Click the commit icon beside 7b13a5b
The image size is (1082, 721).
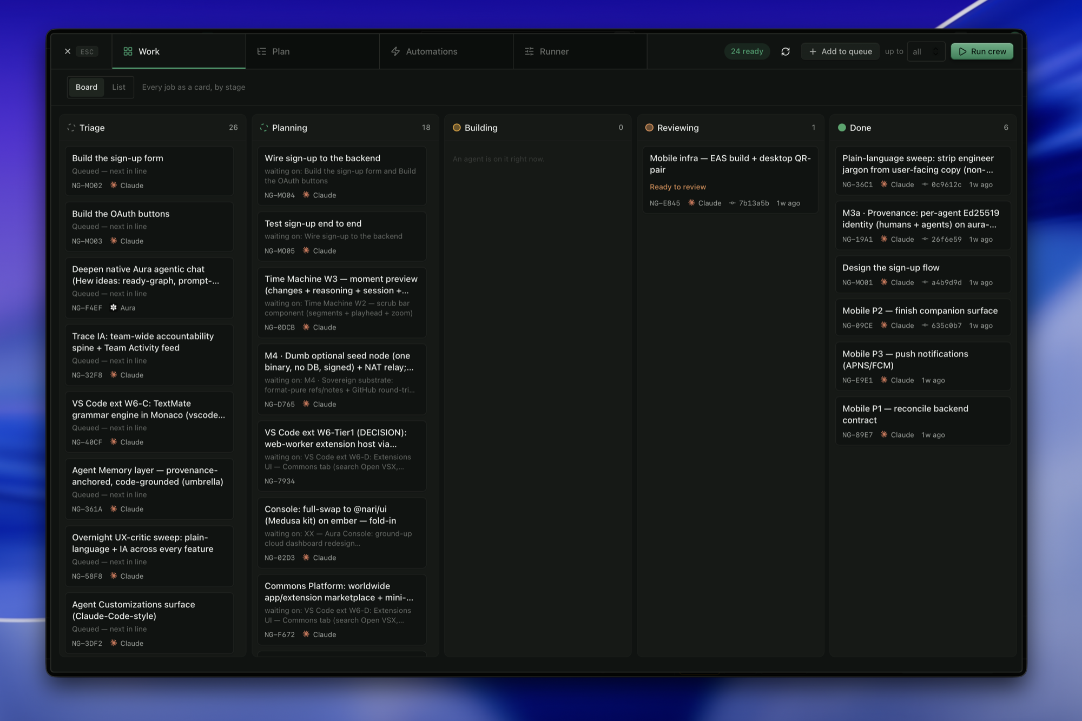pos(732,203)
